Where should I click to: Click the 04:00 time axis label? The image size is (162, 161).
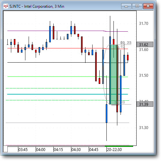(40, 150)
